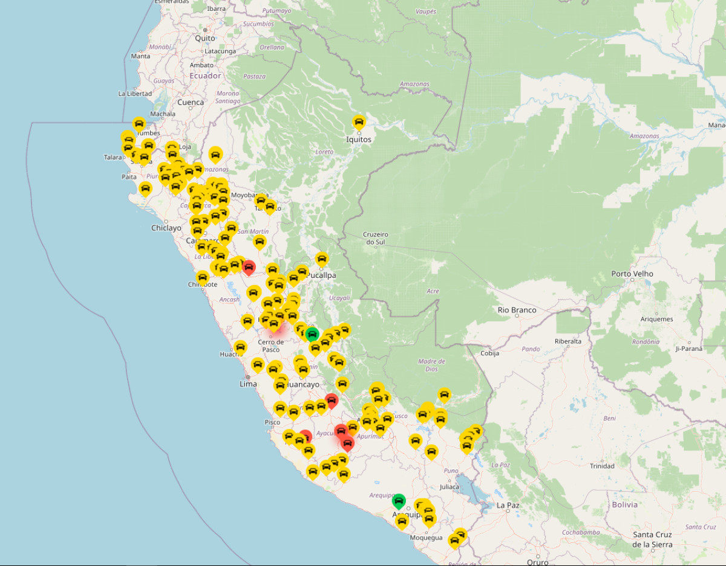Click the isolated yellow marker near Paita
This screenshot has width=726, height=566.
click(x=145, y=188)
